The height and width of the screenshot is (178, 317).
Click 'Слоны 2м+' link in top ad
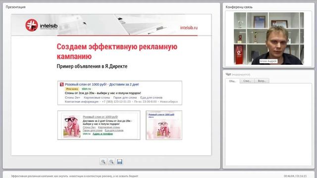(x=72, y=97)
